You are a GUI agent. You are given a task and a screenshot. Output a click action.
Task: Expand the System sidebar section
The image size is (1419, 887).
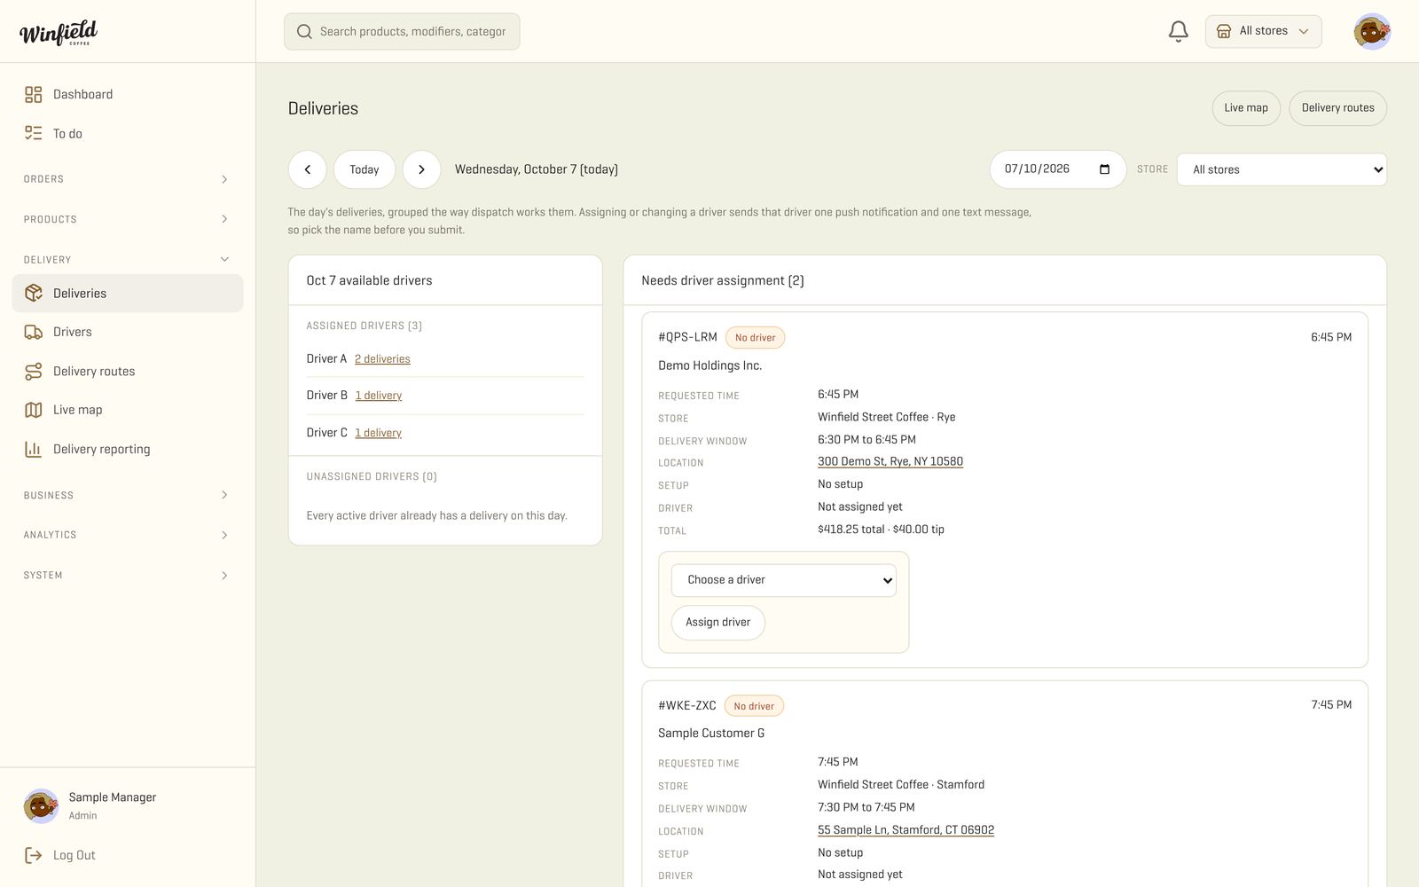coord(128,576)
